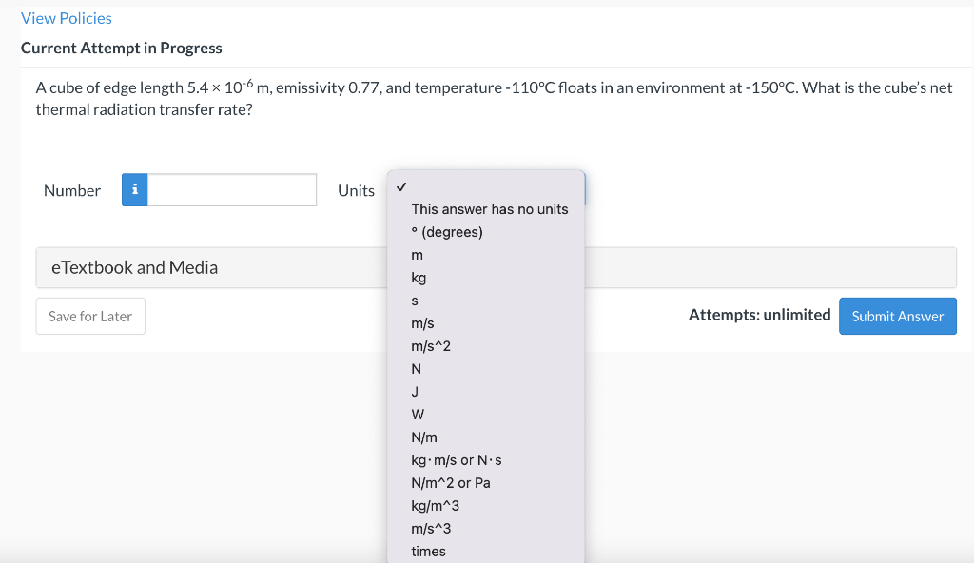974x563 pixels.
Task: Click the Save for Later button
Action: (90, 317)
